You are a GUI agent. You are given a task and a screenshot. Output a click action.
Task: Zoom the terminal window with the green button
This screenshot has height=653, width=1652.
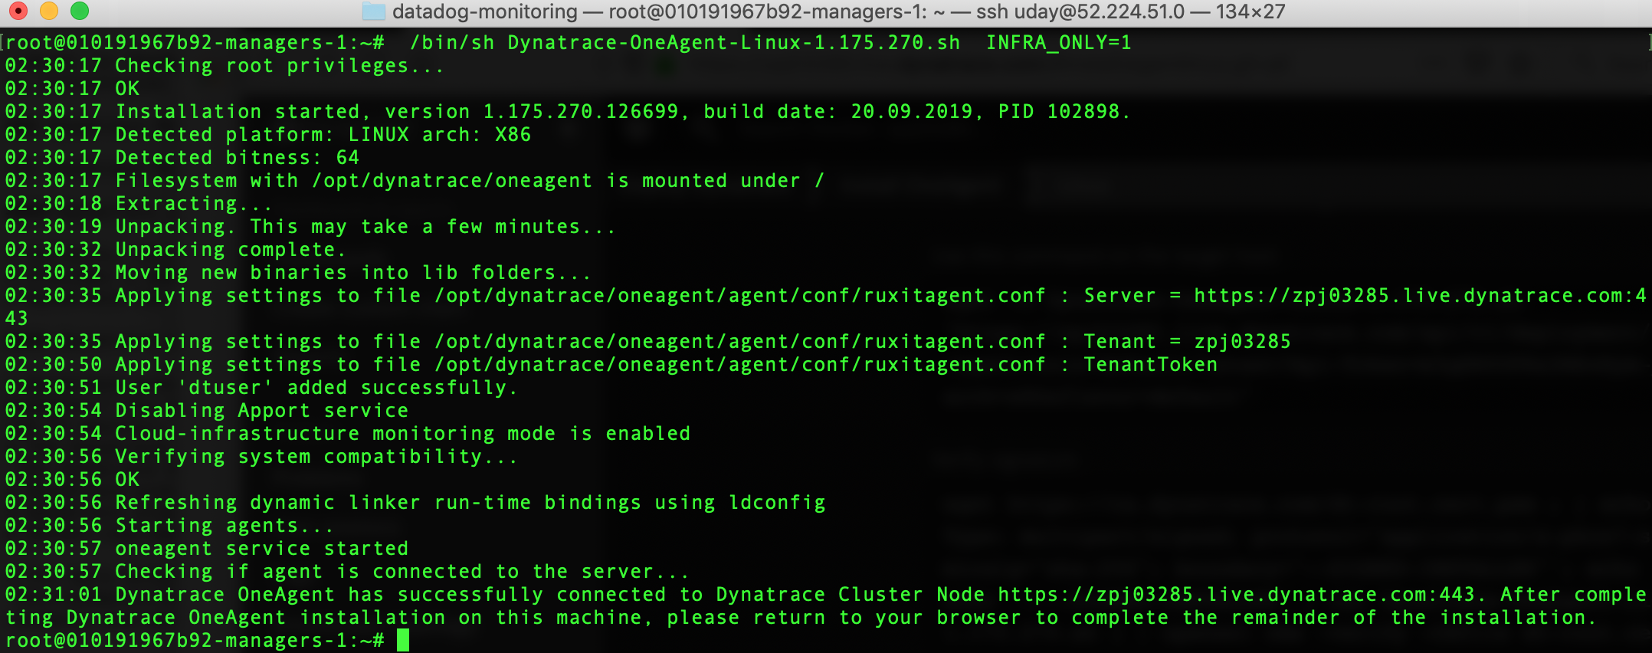[x=80, y=11]
